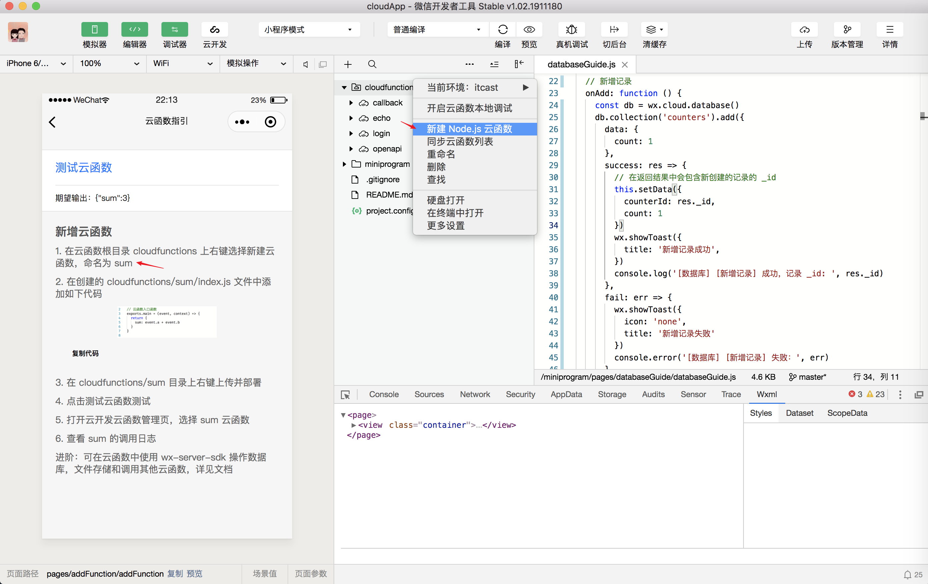Choose 新建 Node.js 云函数 menu item
The image size is (928, 584).
click(475, 129)
